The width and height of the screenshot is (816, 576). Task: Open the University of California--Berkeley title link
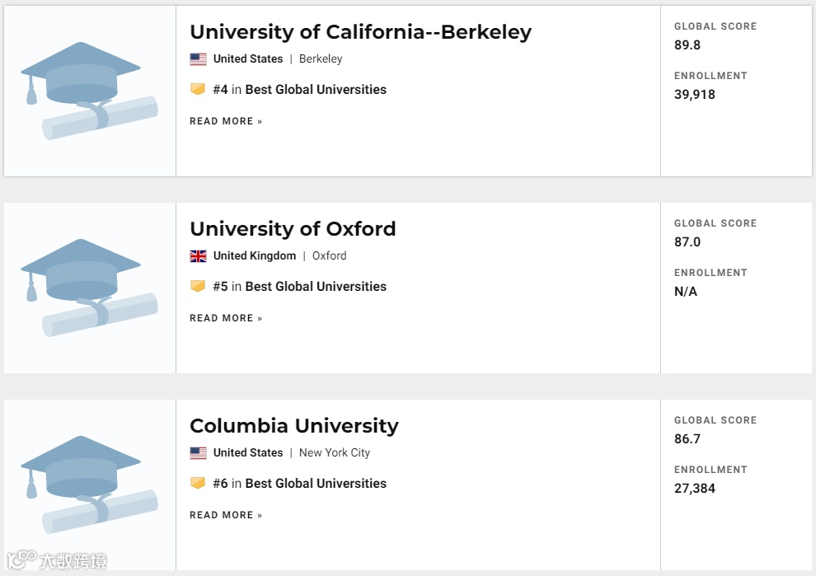pyautogui.click(x=360, y=32)
